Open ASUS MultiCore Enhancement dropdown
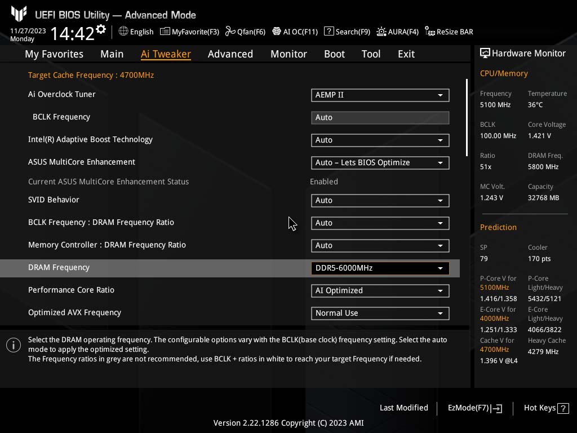This screenshot has width=577, height=433. pos(380,163)
